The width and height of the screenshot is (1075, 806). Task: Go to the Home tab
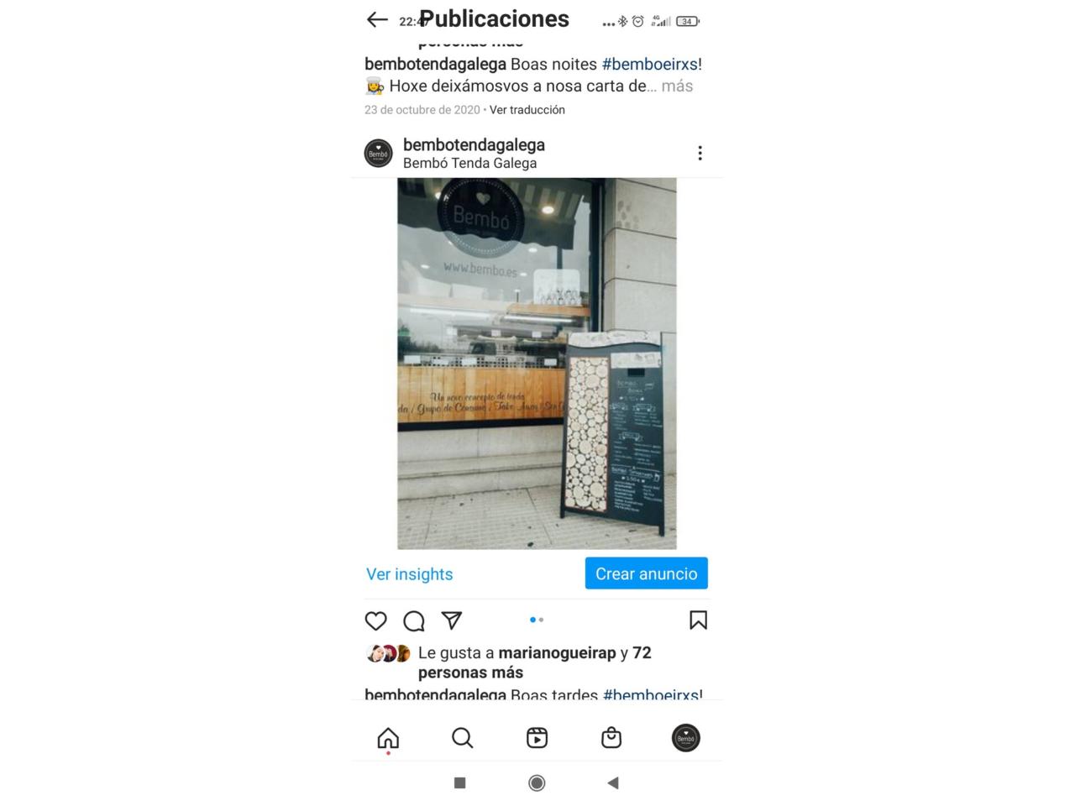click(x=388, y=738)
